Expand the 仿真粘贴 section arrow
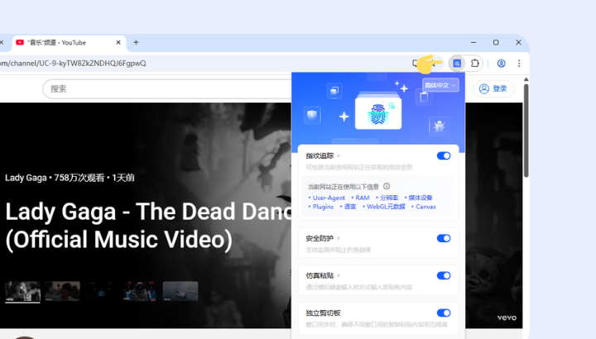596x339 pixels. [339, 275]
